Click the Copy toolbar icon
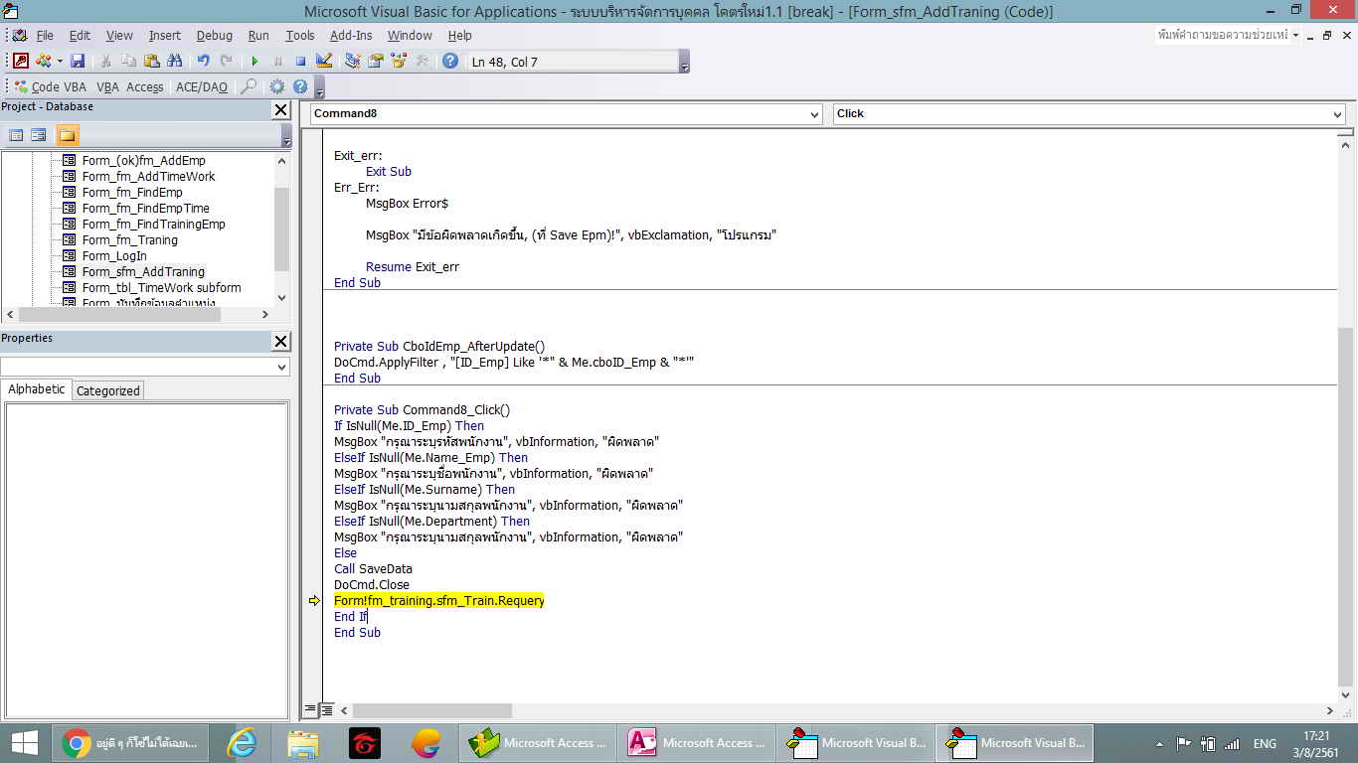 coord(128,62)
